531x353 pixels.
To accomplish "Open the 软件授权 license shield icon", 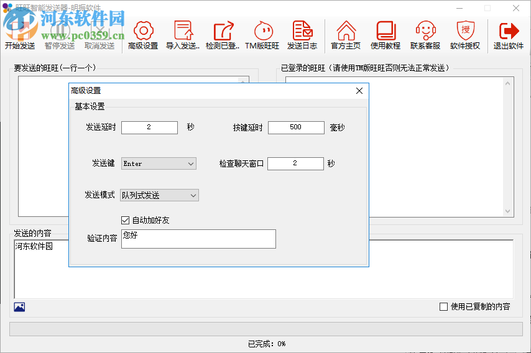I will tap(465, 30).
